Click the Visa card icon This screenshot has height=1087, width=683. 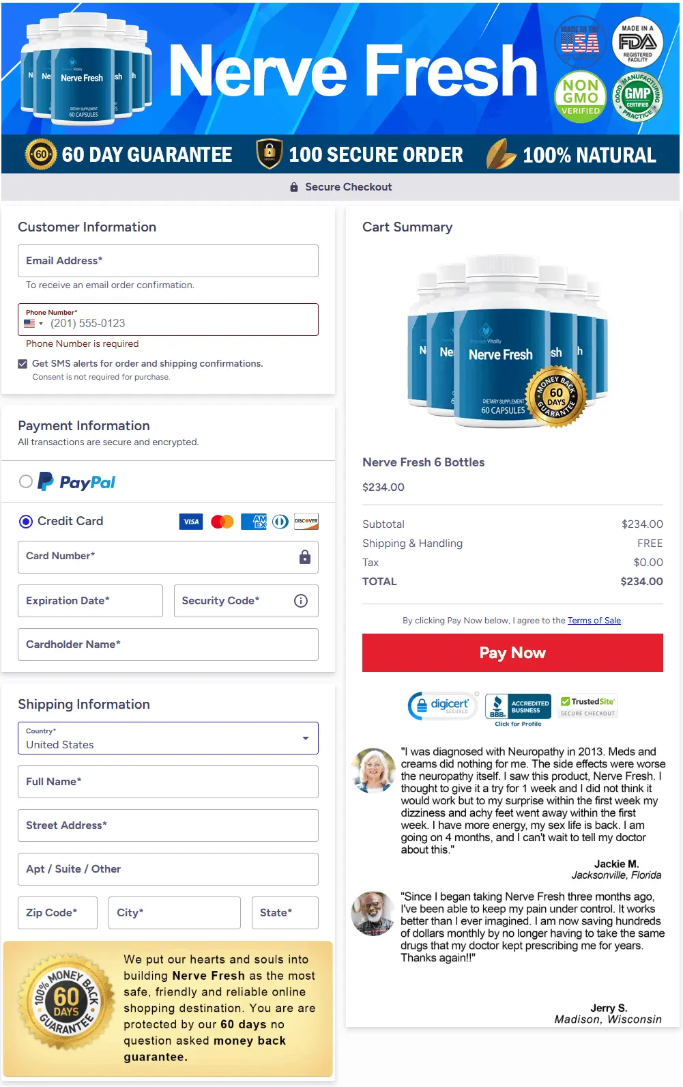point(191,522)
